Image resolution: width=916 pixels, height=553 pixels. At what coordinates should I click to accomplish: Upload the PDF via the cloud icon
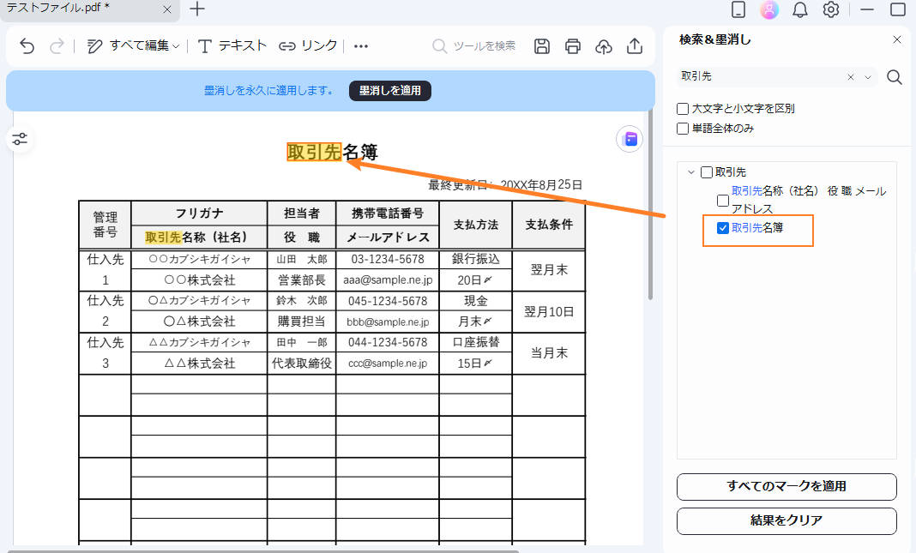pyautogui.click(x=604, y=46)
